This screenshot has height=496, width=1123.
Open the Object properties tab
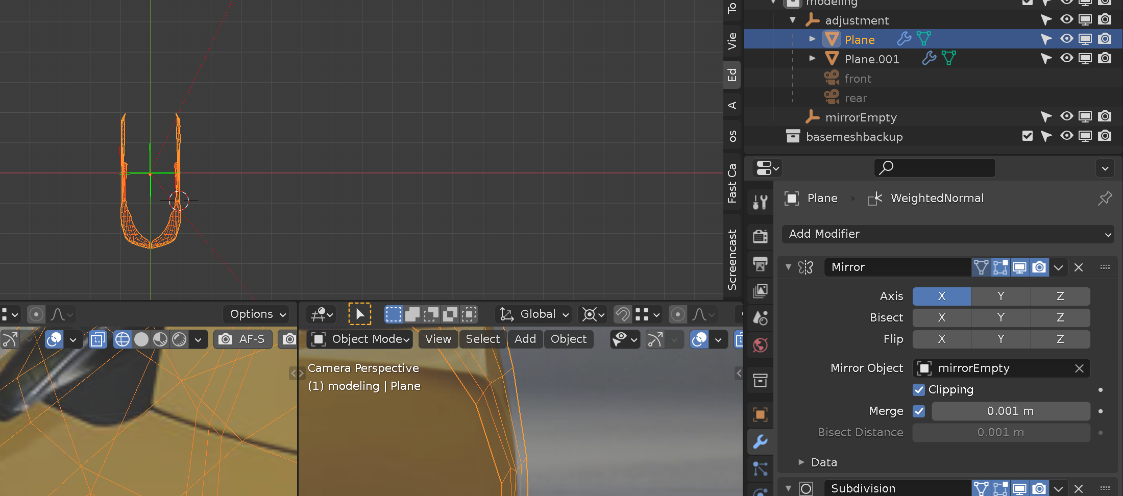760,414
